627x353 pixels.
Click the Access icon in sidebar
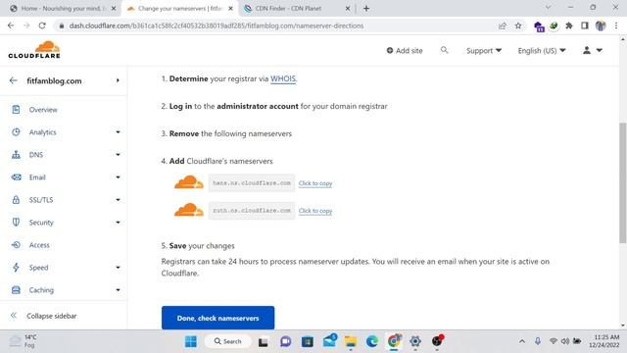click(16, 244)
